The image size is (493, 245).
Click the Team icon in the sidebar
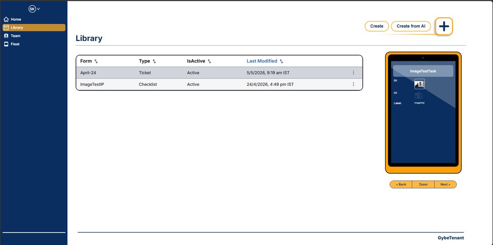click(6, 36)
